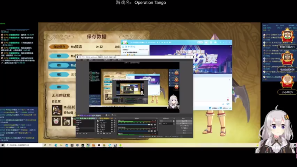Open OBS File menu
This screenshot has height=167, width=297.
click(79, 60)
